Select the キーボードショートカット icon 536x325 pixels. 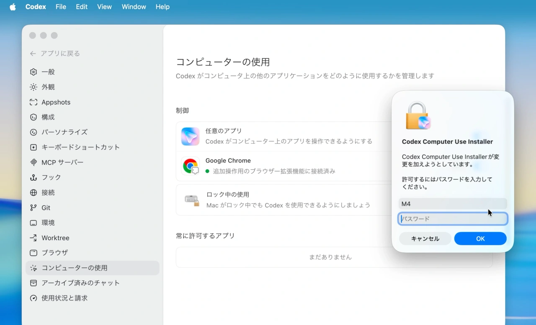coord(33,147)
